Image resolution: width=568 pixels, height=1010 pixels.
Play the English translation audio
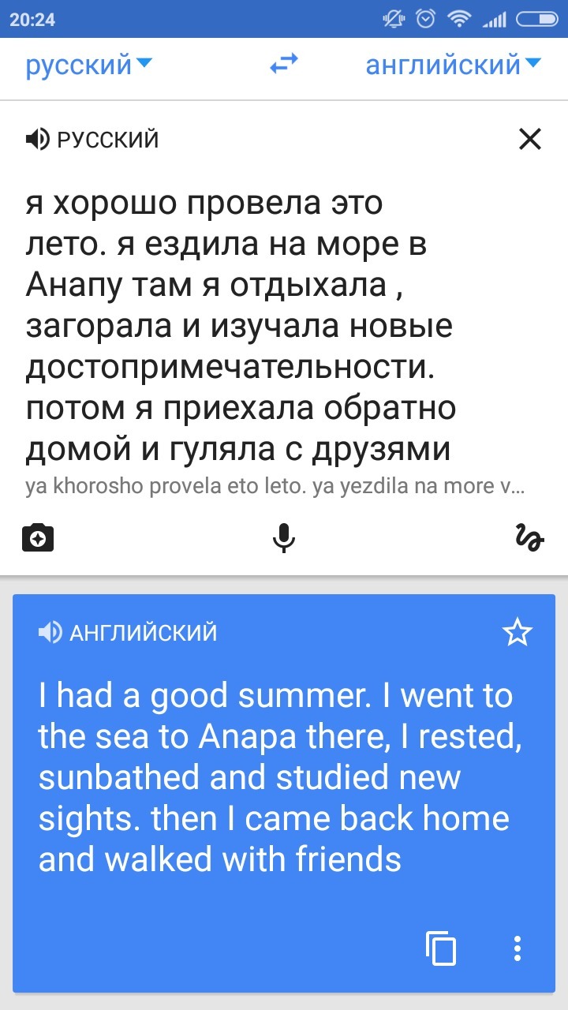tap(50, 632)
